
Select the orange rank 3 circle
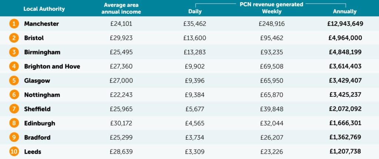14,52
